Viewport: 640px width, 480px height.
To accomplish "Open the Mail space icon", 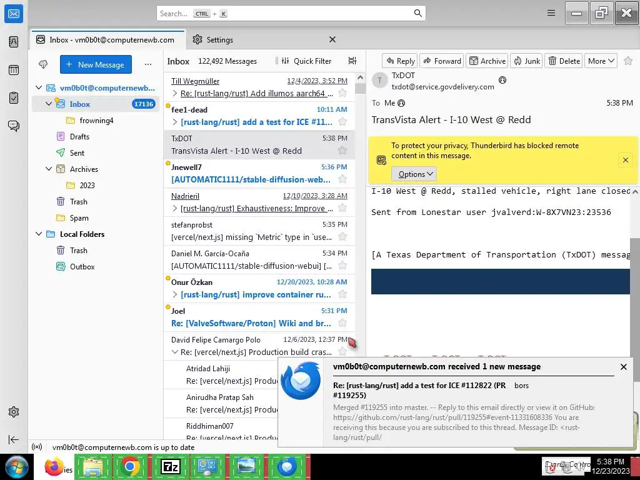I will pos(14,14).
